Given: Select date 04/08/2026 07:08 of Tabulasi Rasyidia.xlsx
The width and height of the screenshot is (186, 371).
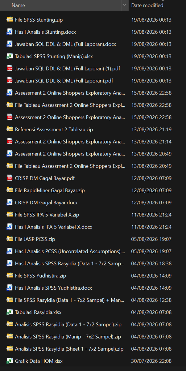Looking at the screenshot, I should pos(151,312).
